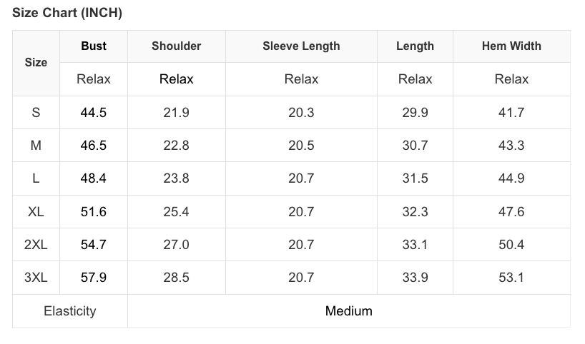Click the 44.5 bust value
The width and height of the screenshot is (585, 344).
coord(94,112)
